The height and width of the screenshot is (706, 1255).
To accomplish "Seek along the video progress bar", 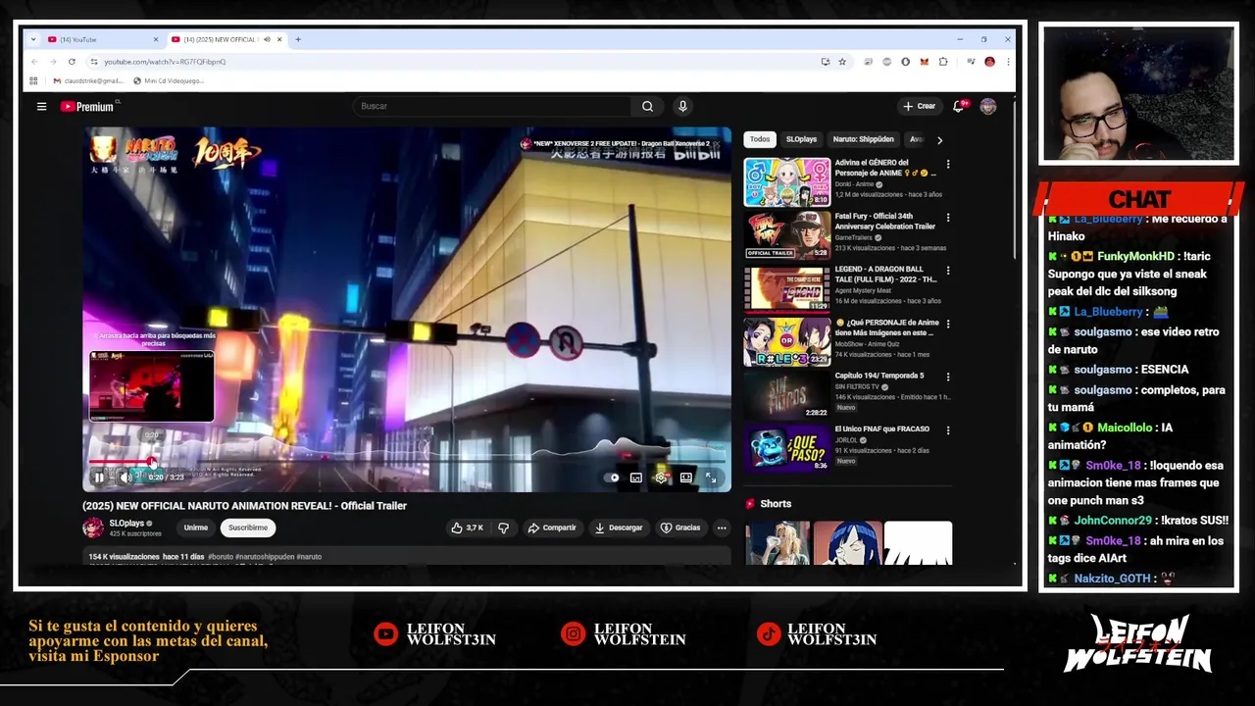I will coord(406,461).
